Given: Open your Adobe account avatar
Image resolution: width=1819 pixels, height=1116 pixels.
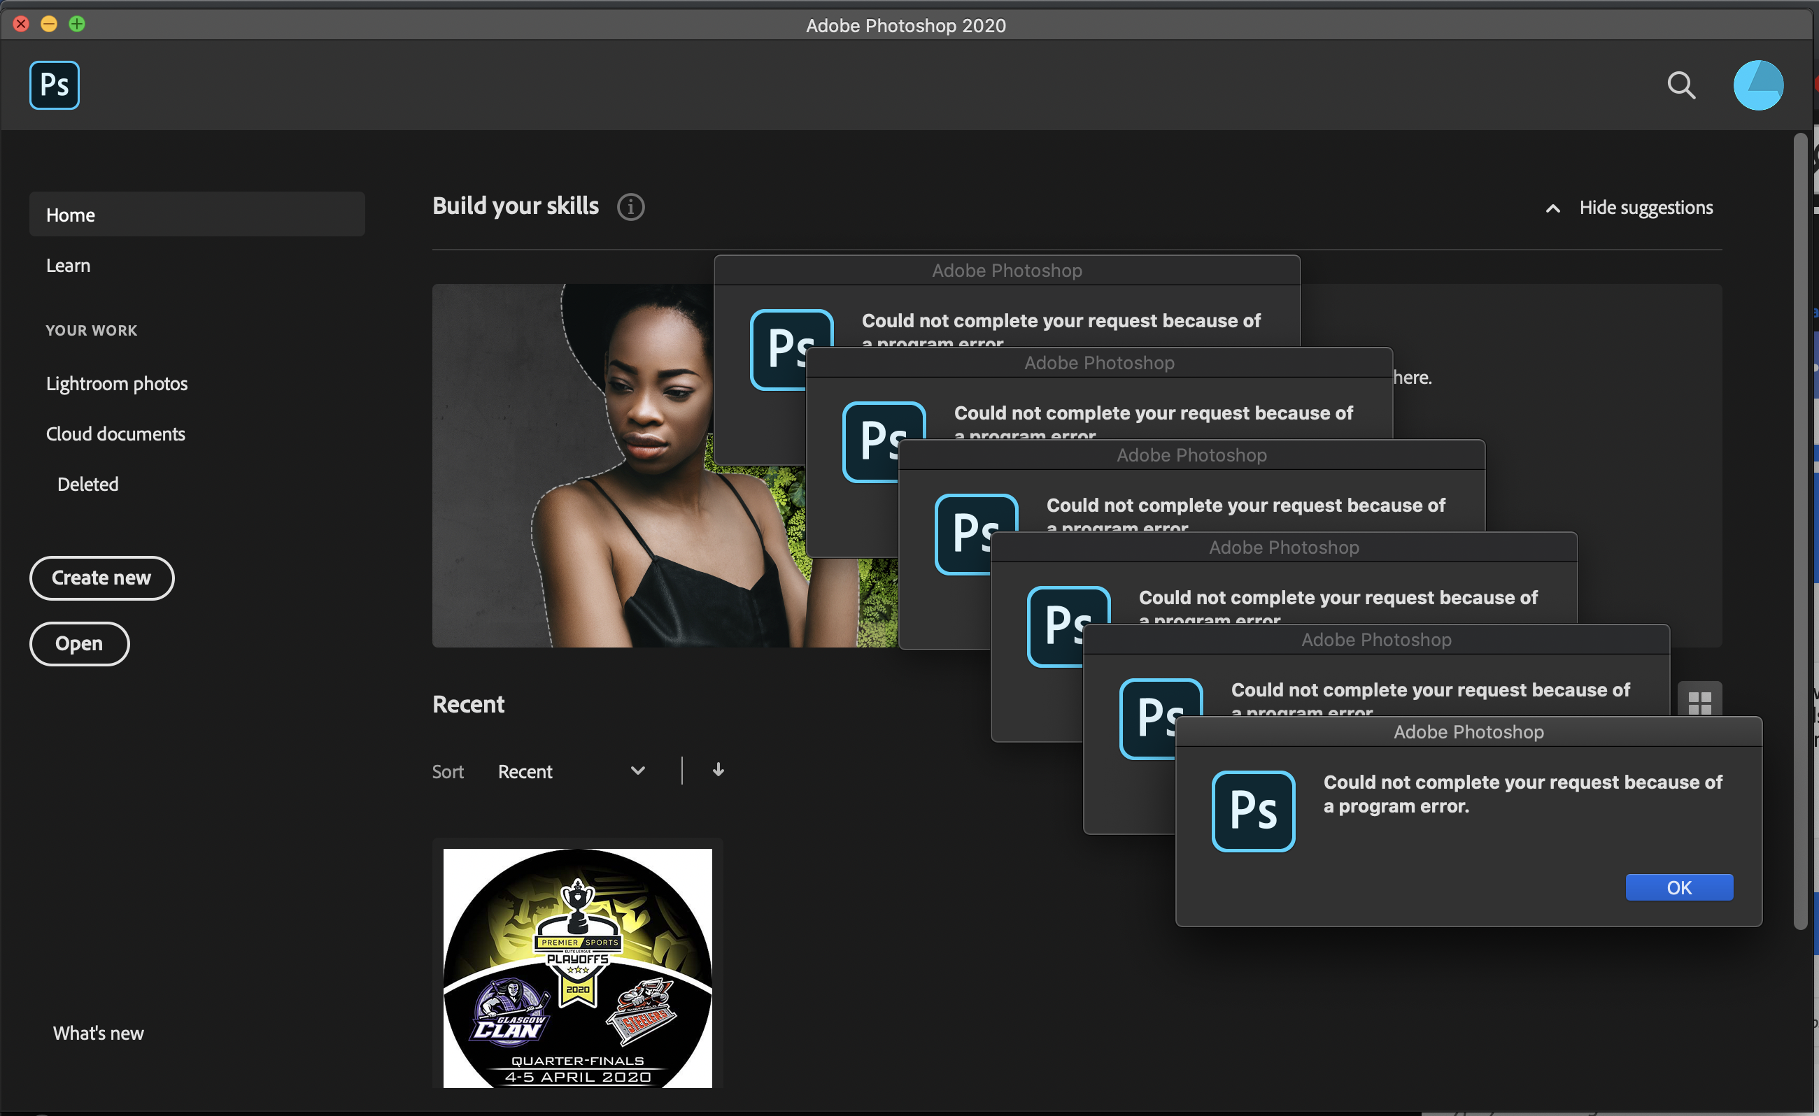Looking at the screenshot, I should [1758, 85].
